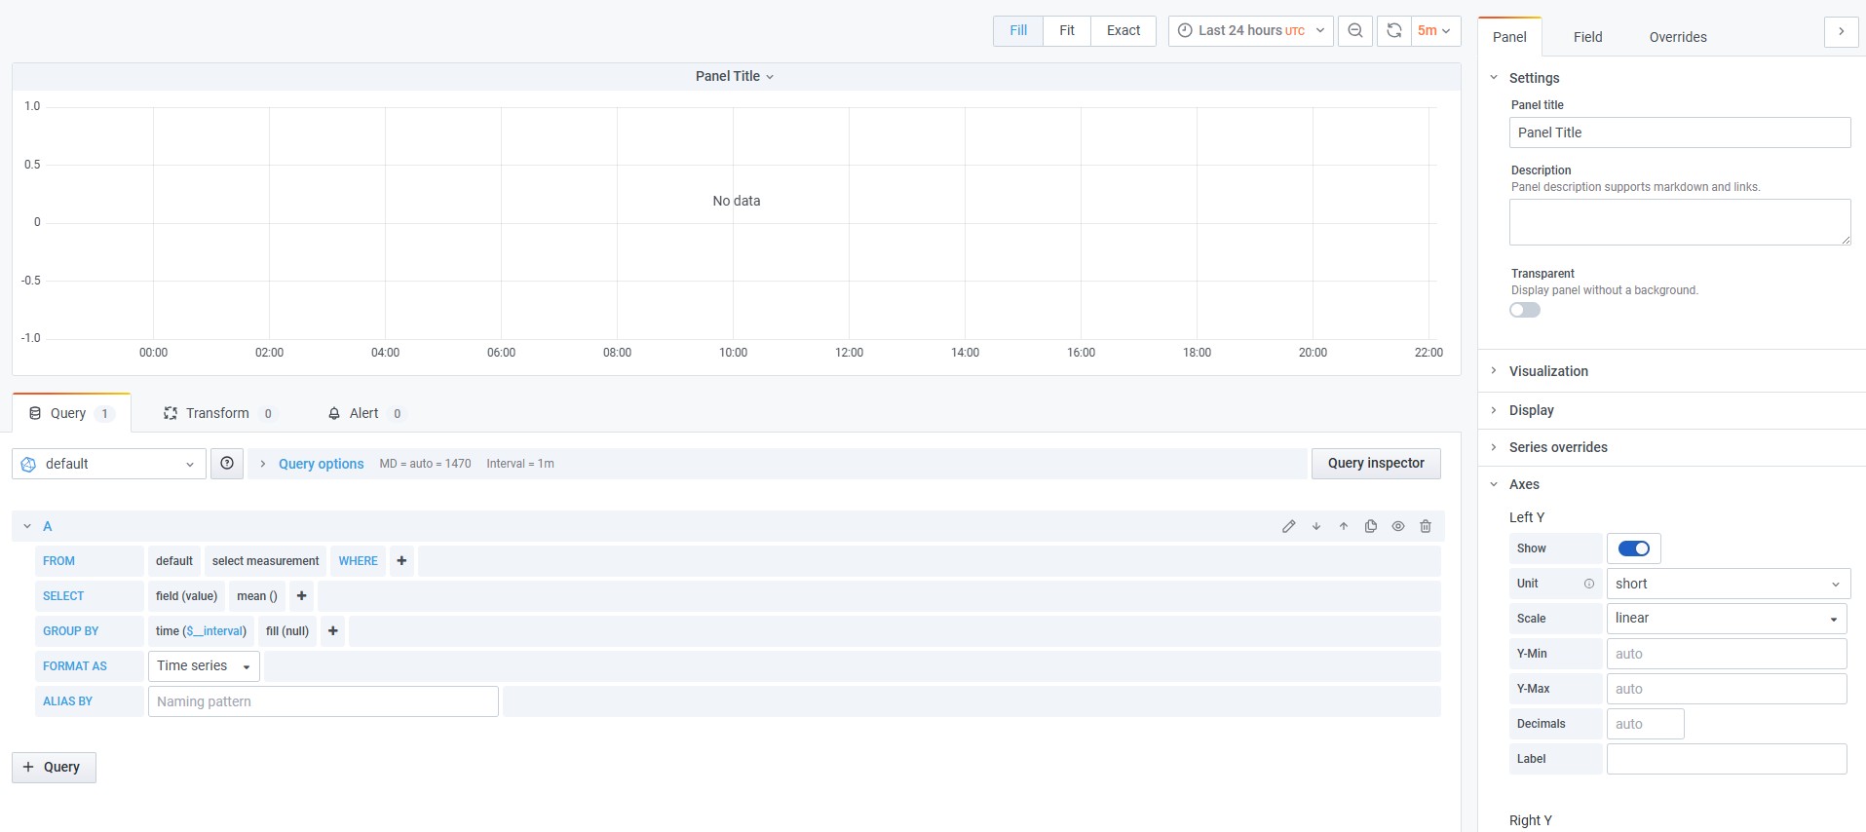The height and width of the screenshot is (832, 1866).
Task: Click the refresh dashboard icon
Action: click(x=1394, y=31)
